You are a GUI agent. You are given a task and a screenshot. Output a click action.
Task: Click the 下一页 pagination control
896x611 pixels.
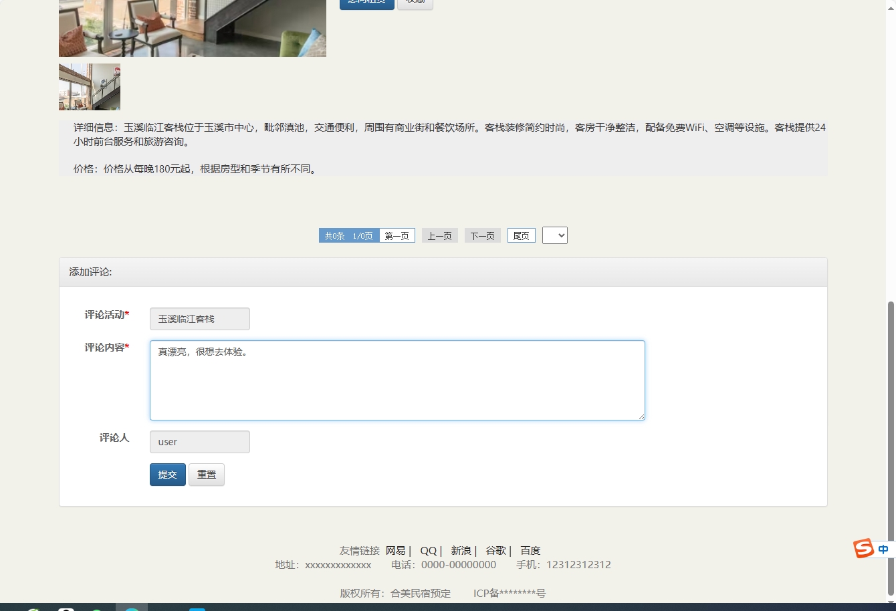482,235
